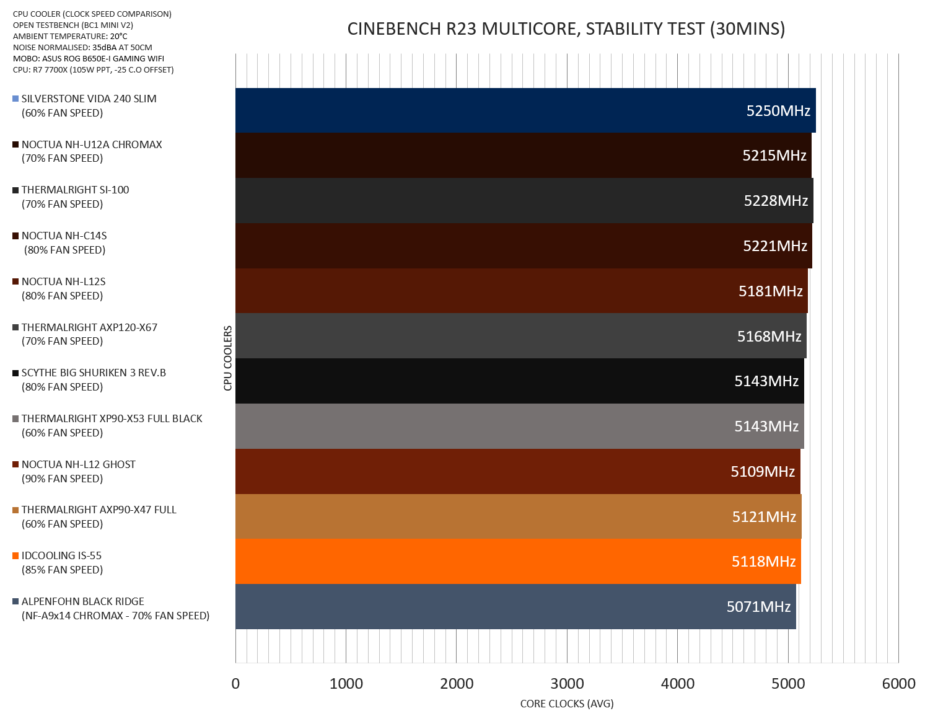The image size is (925, 716).
Task: Click the Alpenfohn Black Ridge legend swatch
Action: (15, 601)
